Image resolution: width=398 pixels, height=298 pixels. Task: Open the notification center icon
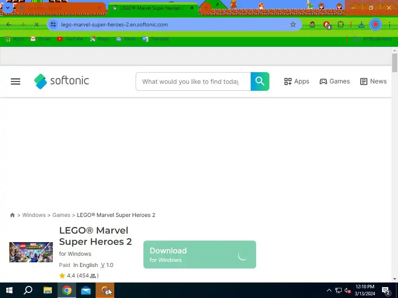click(x=386, y=291)
